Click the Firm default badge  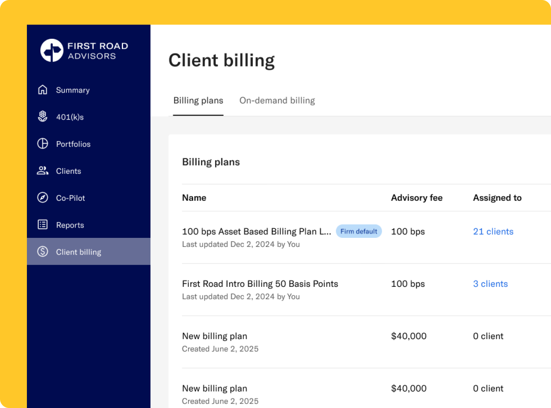(x=359, y=231)
